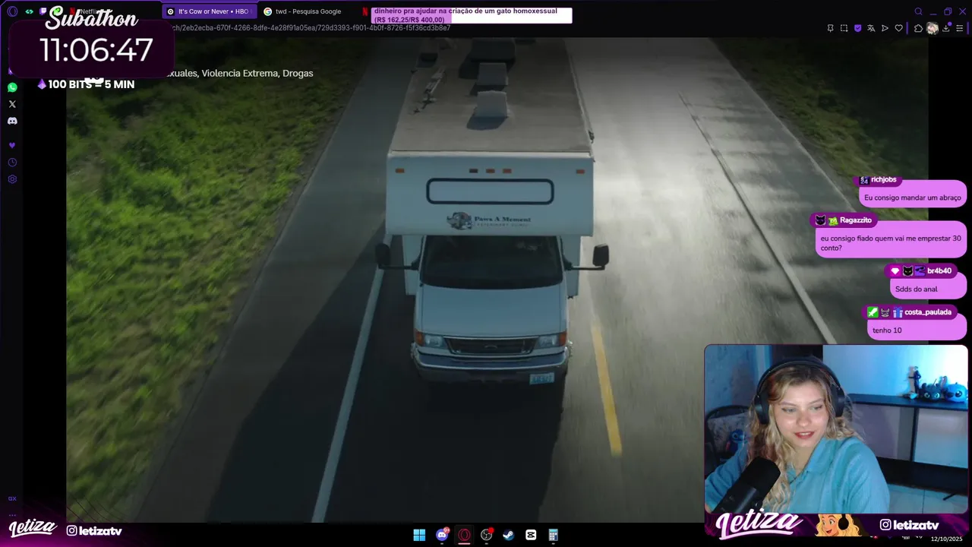Open history clock in the sidebar
The image size is (972, 547).
pos(12,163)
